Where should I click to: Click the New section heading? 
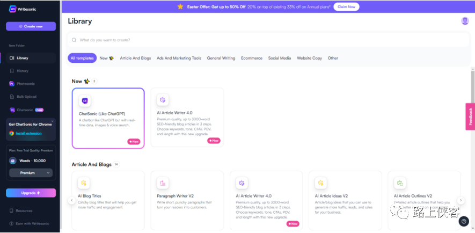(x=81, y=81)
